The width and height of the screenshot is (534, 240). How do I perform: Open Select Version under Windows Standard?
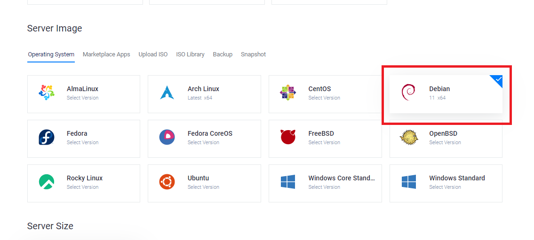tap(445, 187)
